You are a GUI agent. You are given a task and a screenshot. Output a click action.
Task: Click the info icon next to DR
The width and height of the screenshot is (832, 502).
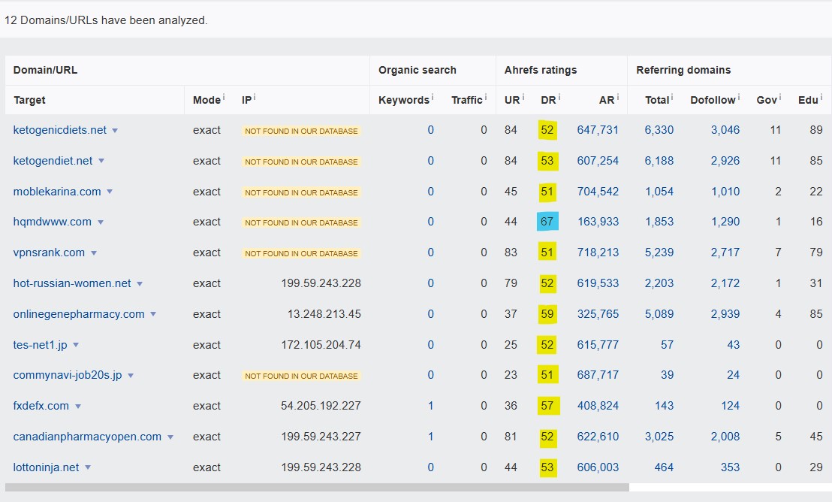tap(559, 97)
